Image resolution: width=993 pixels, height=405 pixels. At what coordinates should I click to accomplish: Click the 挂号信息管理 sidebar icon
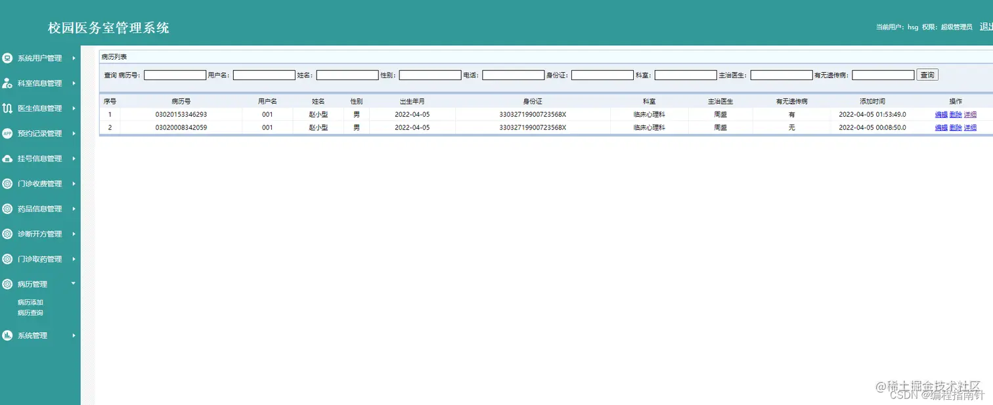point(8,159)
